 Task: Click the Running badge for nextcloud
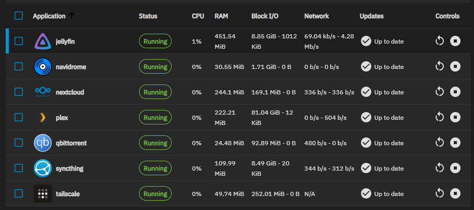coord(155,92)
